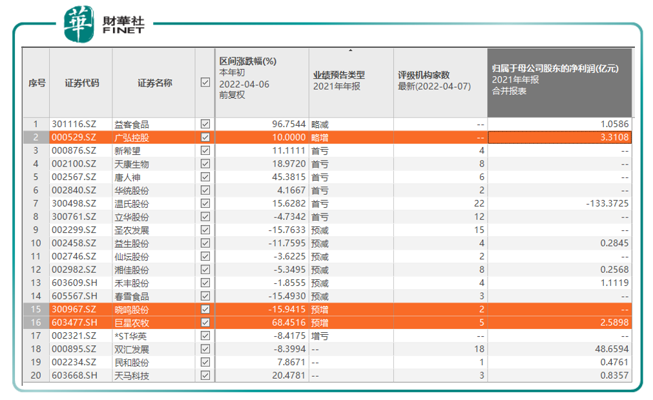Uncheck the checkbox for 禾丰股份

205,283
